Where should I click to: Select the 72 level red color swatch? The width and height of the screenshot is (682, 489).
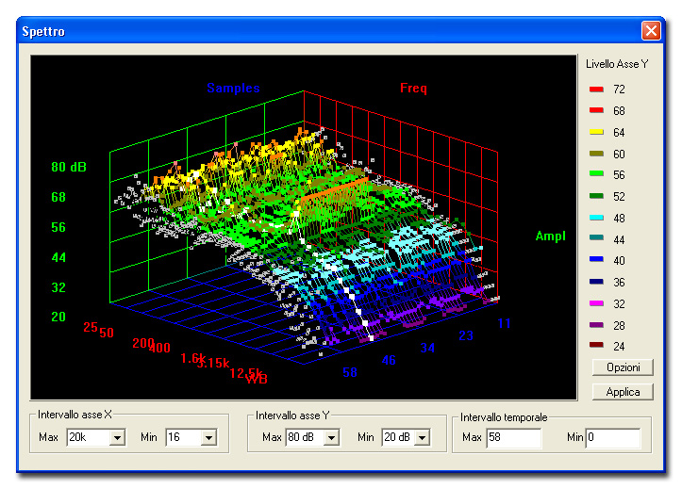pos(596,89)
